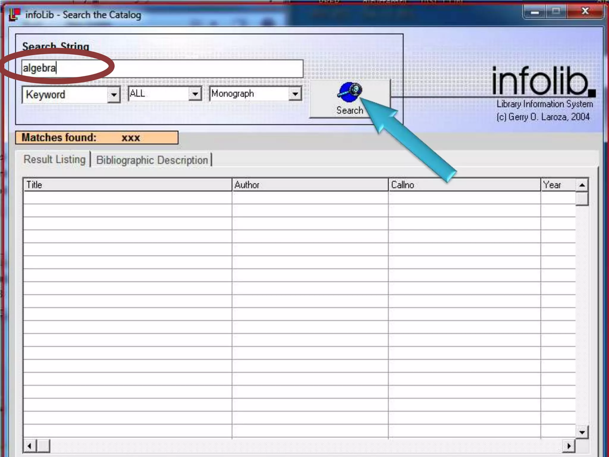Viewport: 609px width, 457px height.
Task: Click the vertical scrollbar thumb
Action: 582,199
